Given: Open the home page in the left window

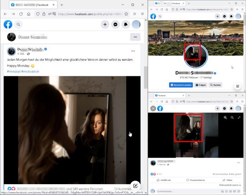Looking at the screenshot, I should coord(28,14).
